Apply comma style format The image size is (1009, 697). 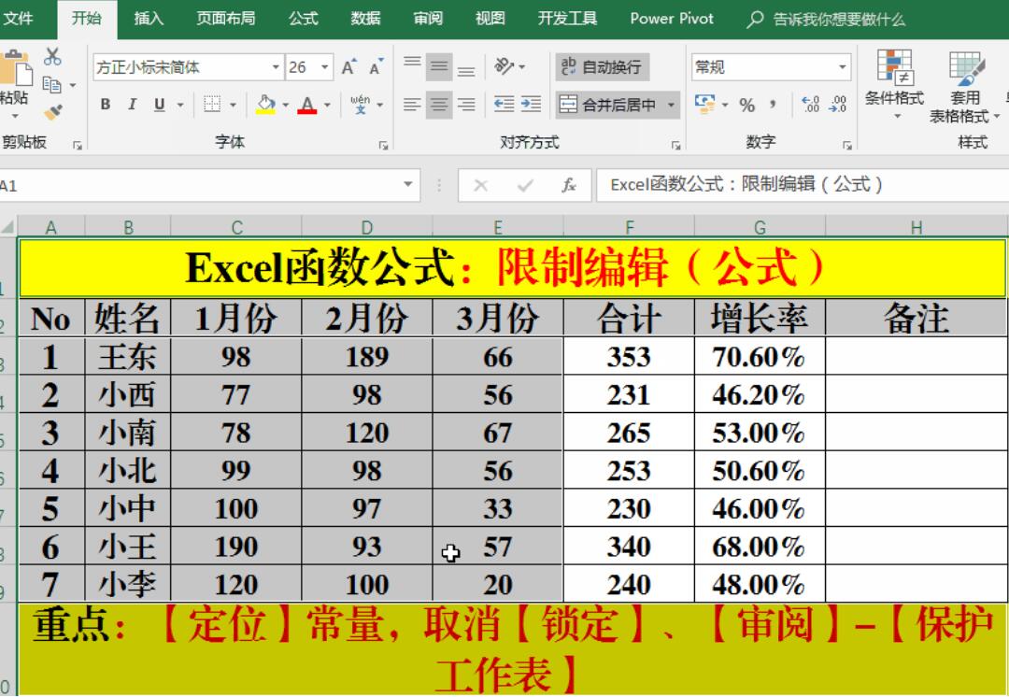773,105
